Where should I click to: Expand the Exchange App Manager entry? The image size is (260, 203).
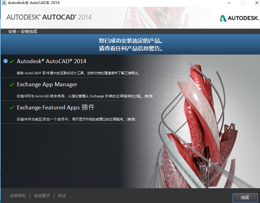point(47,84)
